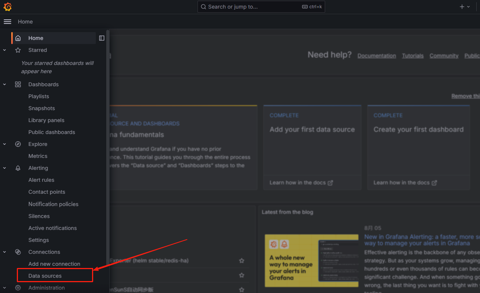This screenshot has width=480, height=293.
Task: Click the Search or jump to field
Action: click(261, 7)
